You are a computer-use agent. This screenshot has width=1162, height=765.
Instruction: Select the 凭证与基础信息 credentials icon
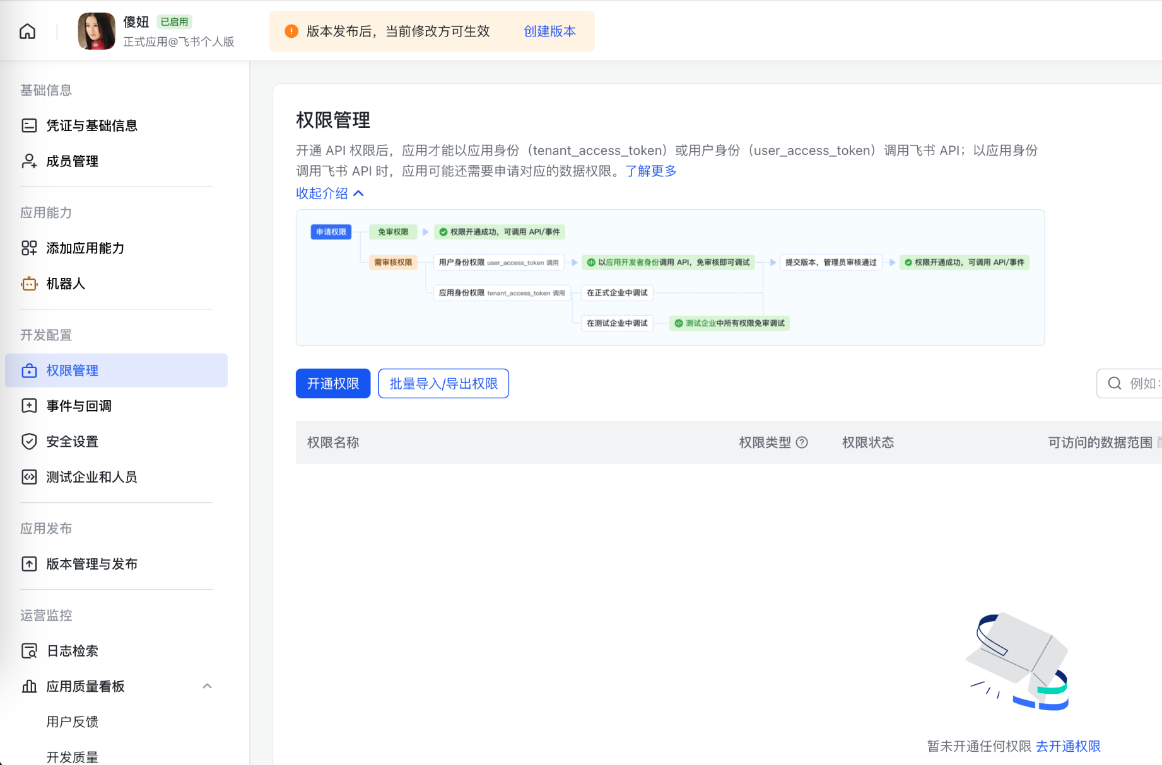click(29, 125)
